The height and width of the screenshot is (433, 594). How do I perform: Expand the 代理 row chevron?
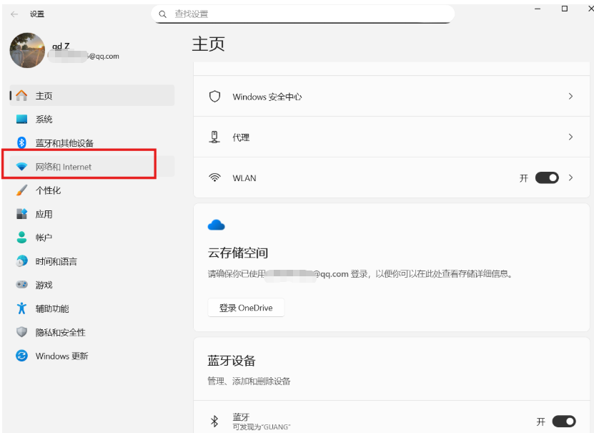[x=570, y=136]
